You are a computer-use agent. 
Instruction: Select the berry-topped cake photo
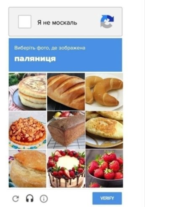pyautogui.click(x=66, y=169)
